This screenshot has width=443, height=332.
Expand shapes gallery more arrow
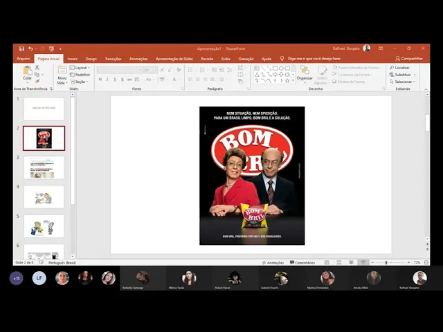[293, 81]
